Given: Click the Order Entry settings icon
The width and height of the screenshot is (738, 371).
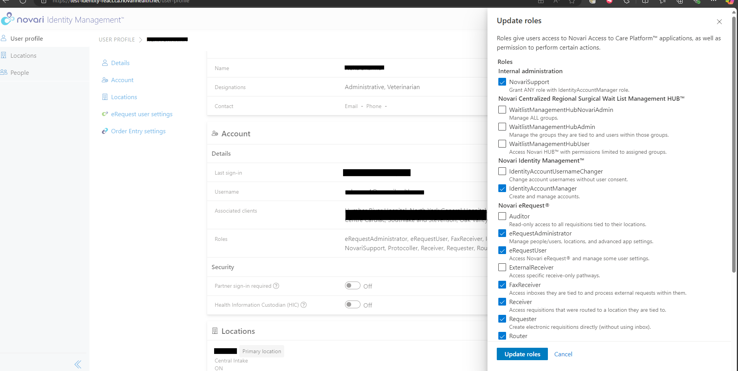Looking at the screenshot, I should pyautogui.click(x=105, y=131).
